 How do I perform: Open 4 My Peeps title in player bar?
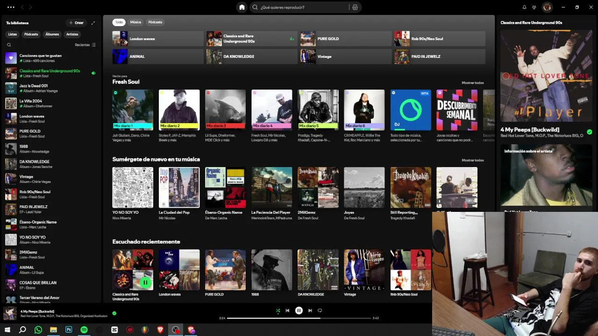[x=37, y=311]
